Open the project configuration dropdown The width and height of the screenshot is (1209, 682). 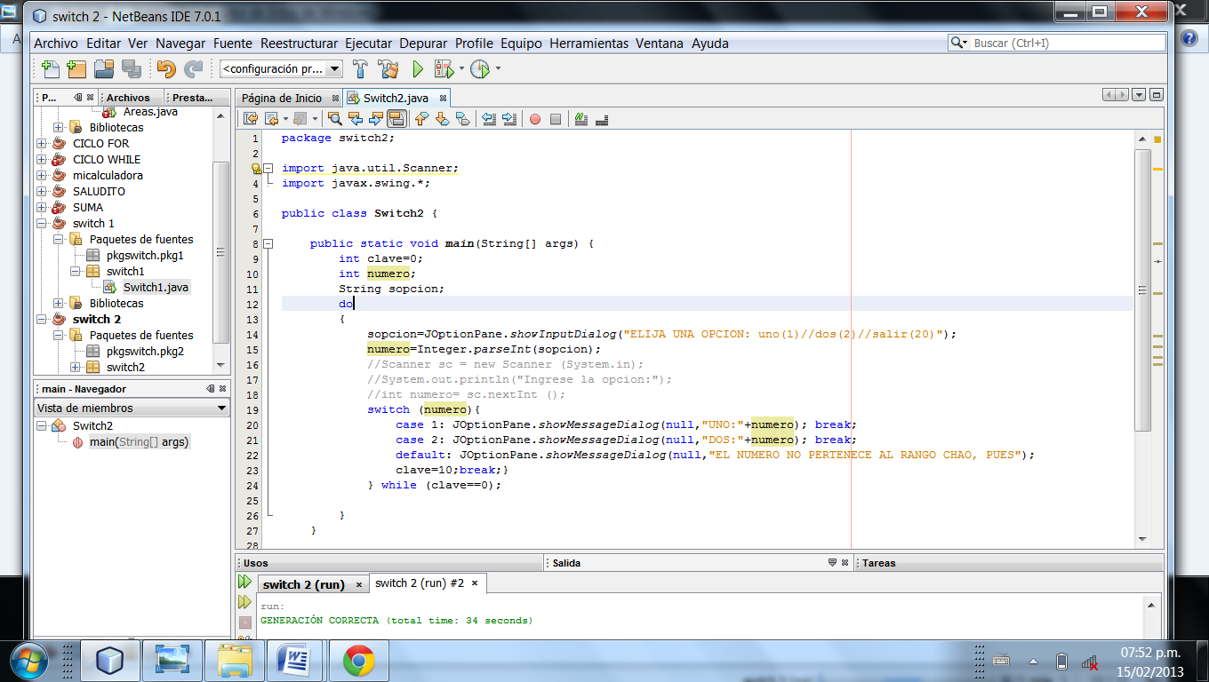click(x=281, y=69)
